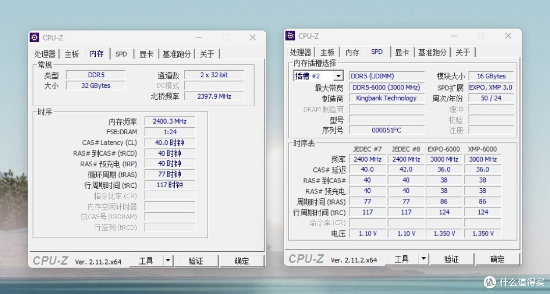
Task: Minimize the right CPU-Z window
Action: tap(454, 36)
